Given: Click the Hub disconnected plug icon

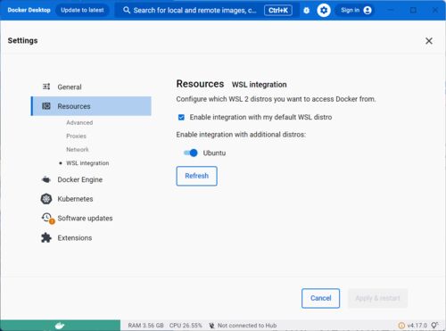Looking at the screenshot, I should point(211,326).
